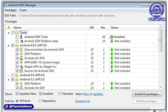Click the bottom progress bar
The image size is (168, 112).
click(77, 108)
